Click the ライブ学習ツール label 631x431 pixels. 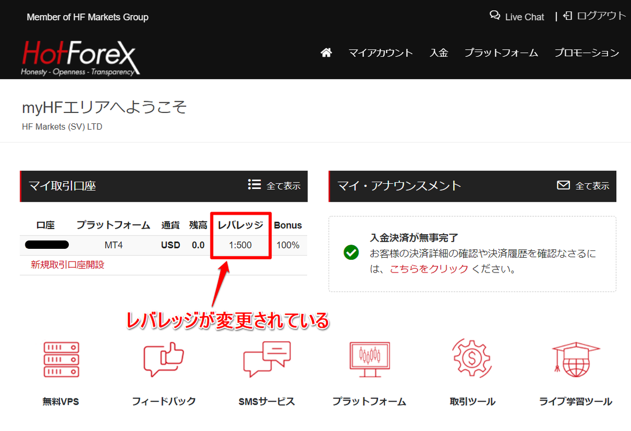point(575,402)
